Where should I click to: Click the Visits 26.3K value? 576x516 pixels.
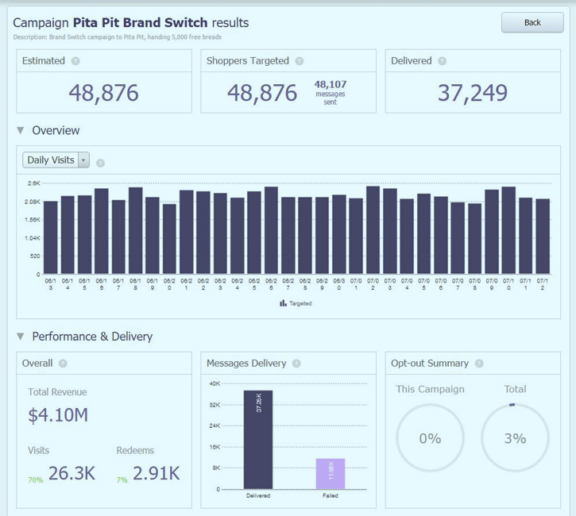[x=72, y=473]
